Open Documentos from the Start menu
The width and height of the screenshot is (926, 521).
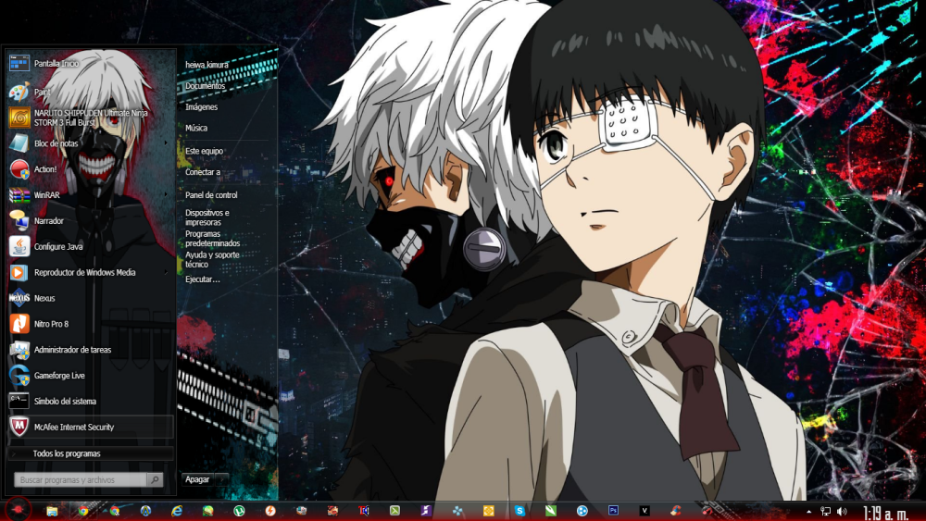(206, 86)
